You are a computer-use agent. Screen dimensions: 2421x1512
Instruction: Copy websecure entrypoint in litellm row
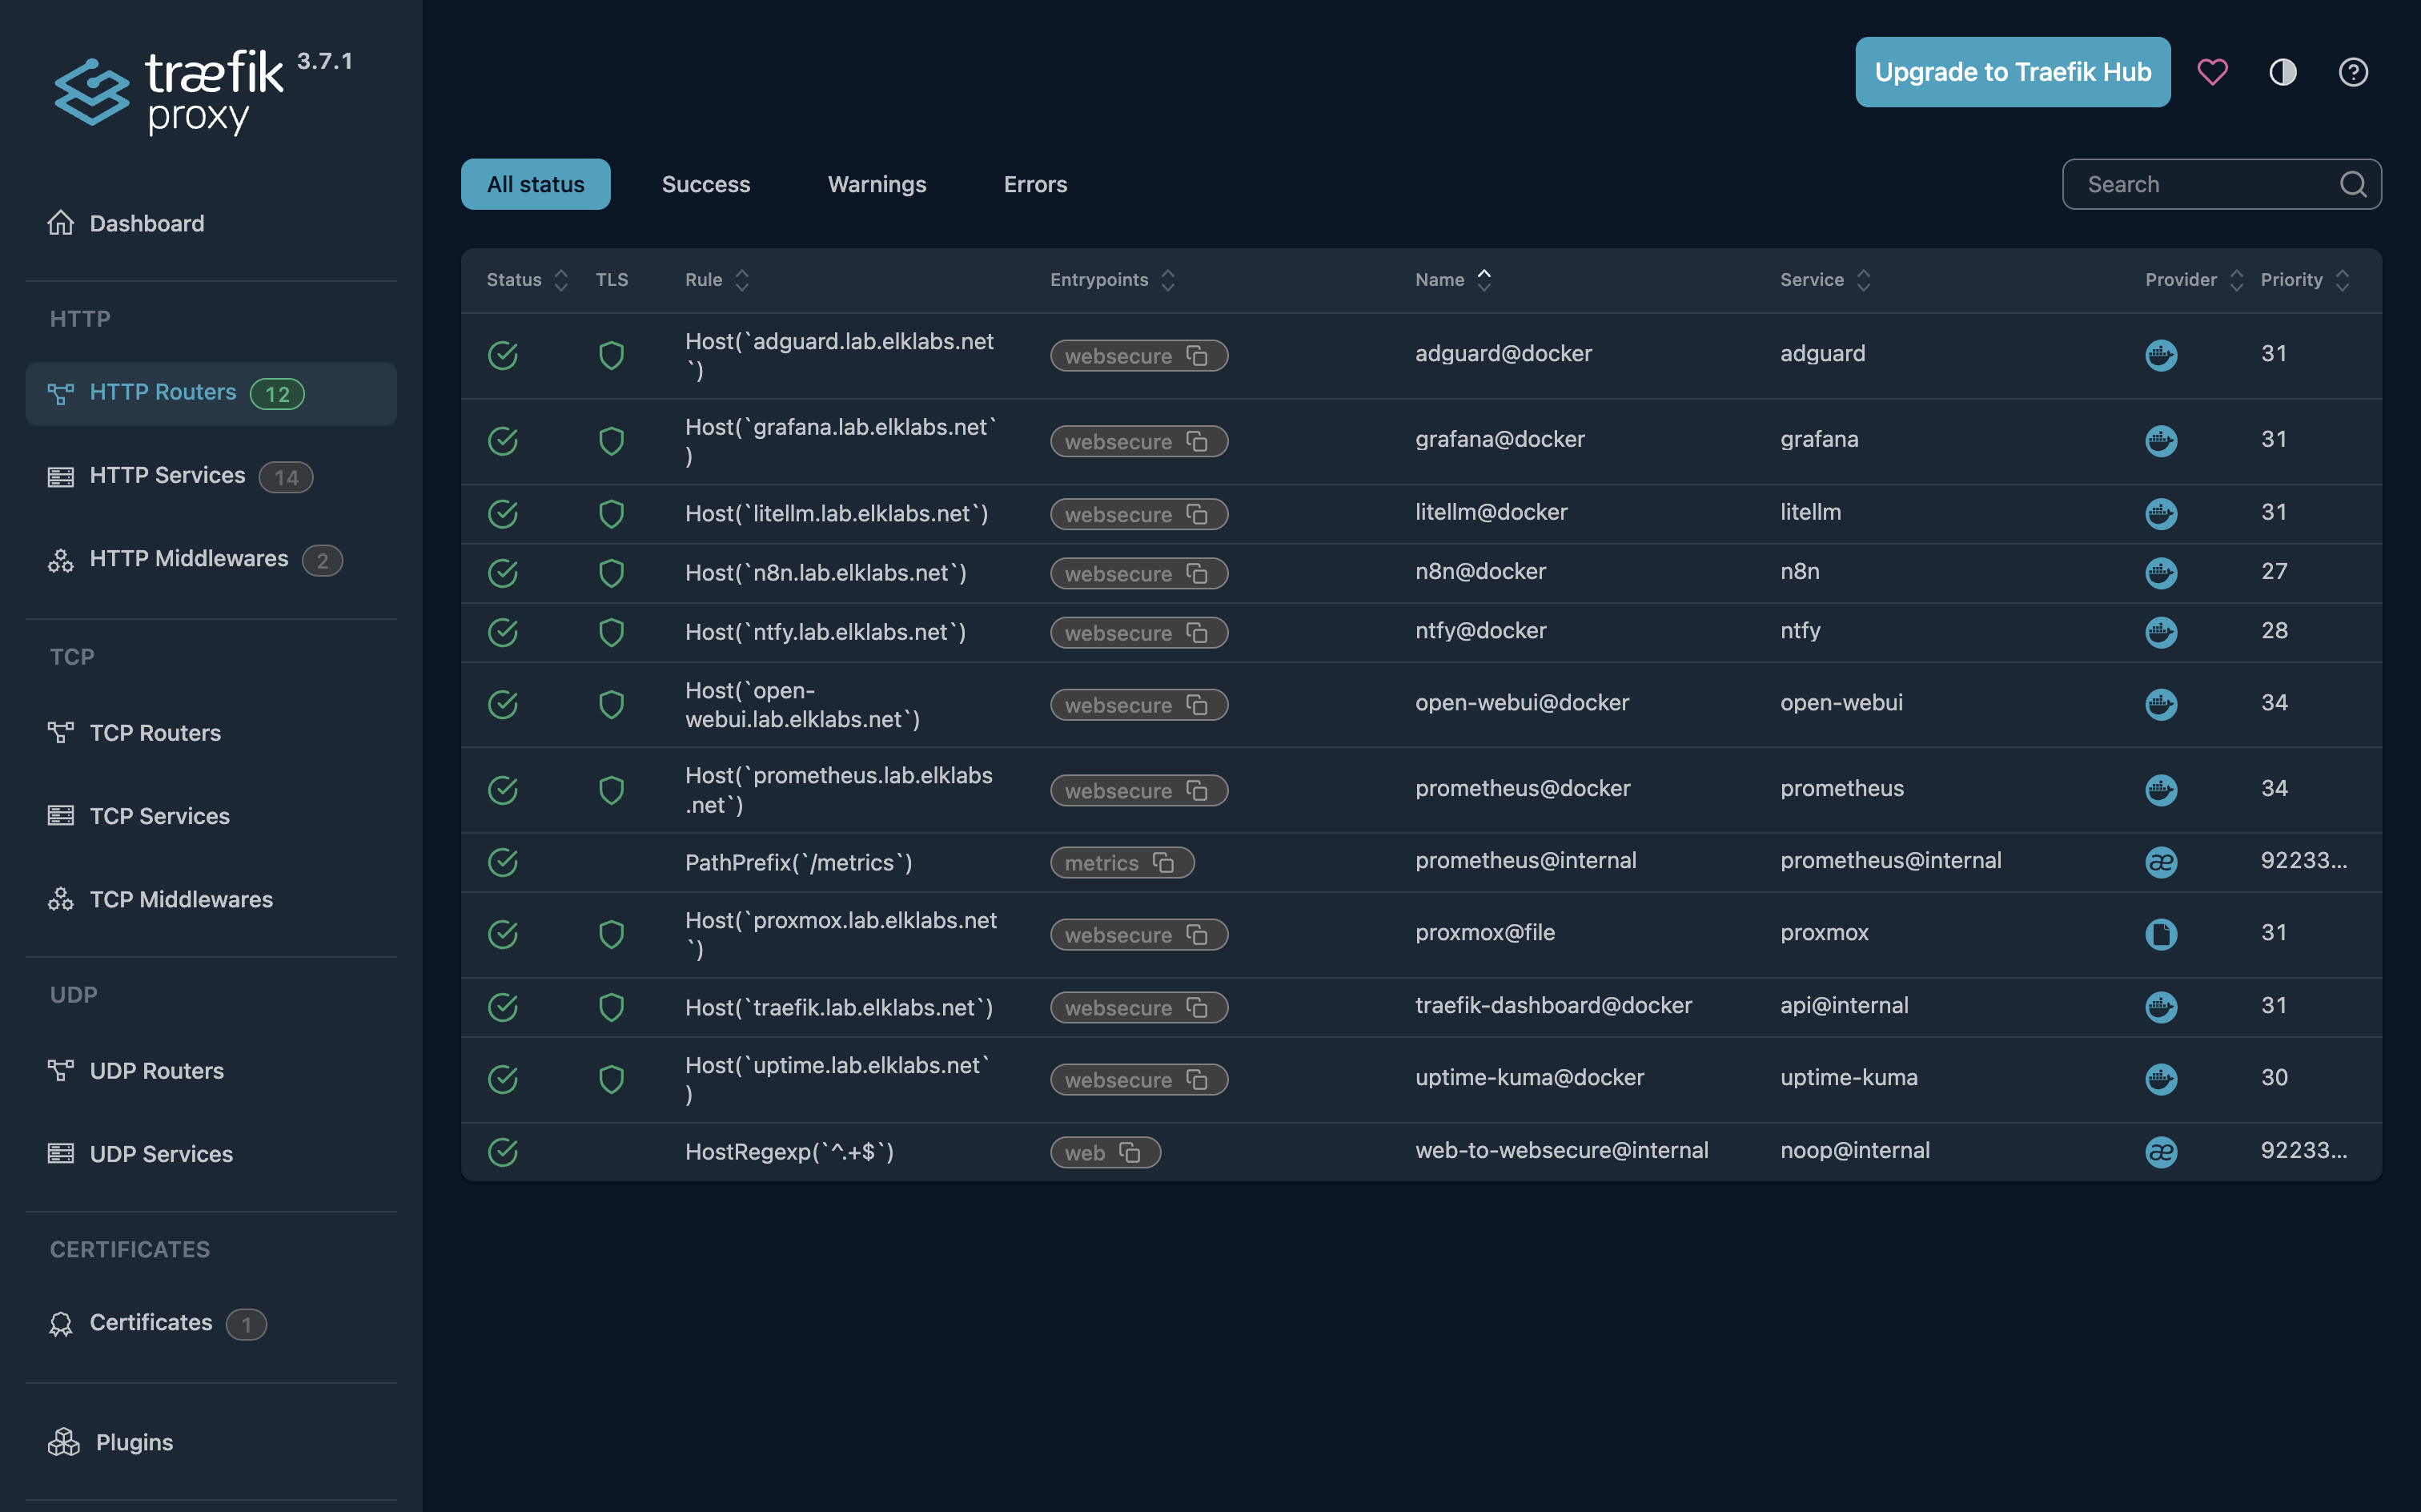coord(1197,515)
